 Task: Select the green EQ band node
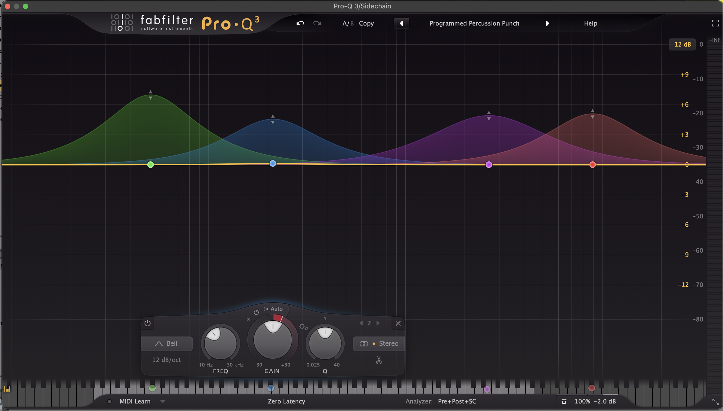pyautogui.click(x=151, y=164)
